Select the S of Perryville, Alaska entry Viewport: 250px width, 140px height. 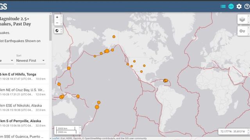24,123
